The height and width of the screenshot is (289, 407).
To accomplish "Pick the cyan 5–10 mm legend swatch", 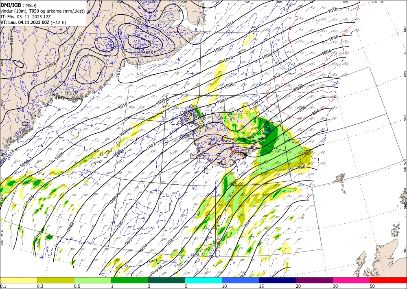I will [x=203, y=280].
